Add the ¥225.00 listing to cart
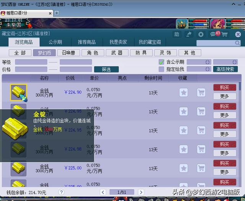Screen dimensions: 245x201 click(x=201, y=168)
